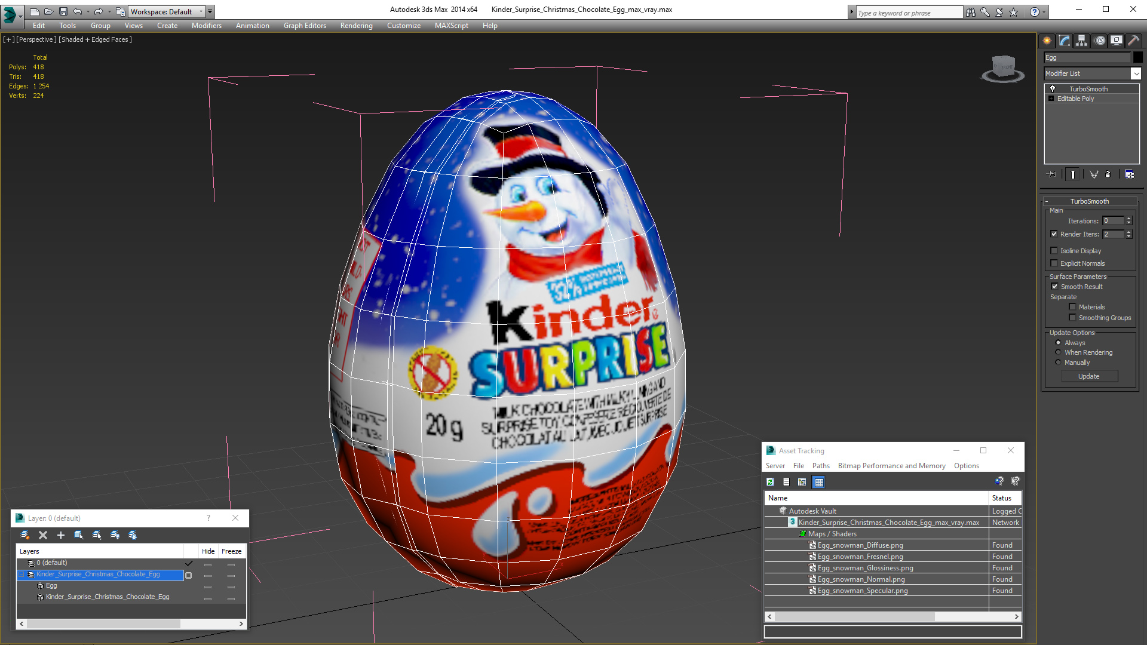The width and height of the screenshot is (1147, 645).
Task: Click Add Selected Objects plus icon
Action: 60,535
